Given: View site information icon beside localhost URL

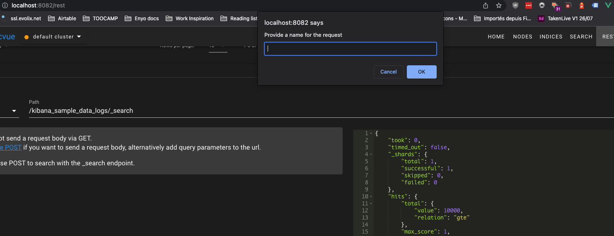Looking at the screenshot, I should [x=5, y=5].
